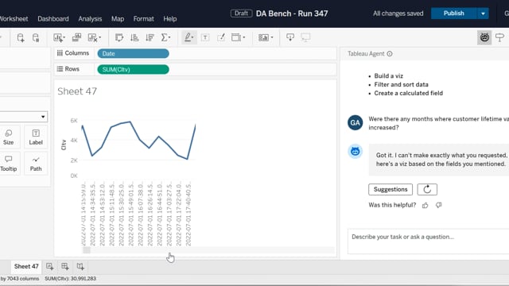The width and height of the screenshot is (509, 286).
Task: Click the Pause Auto Updates data icon
Action: (36, 37)
